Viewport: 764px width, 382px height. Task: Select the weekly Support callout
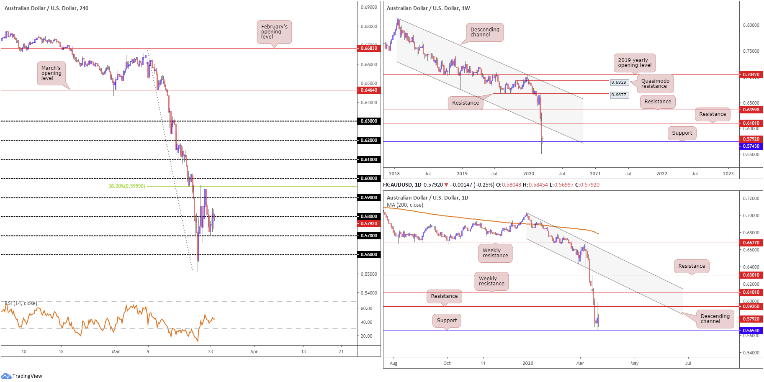click(682, 133)
